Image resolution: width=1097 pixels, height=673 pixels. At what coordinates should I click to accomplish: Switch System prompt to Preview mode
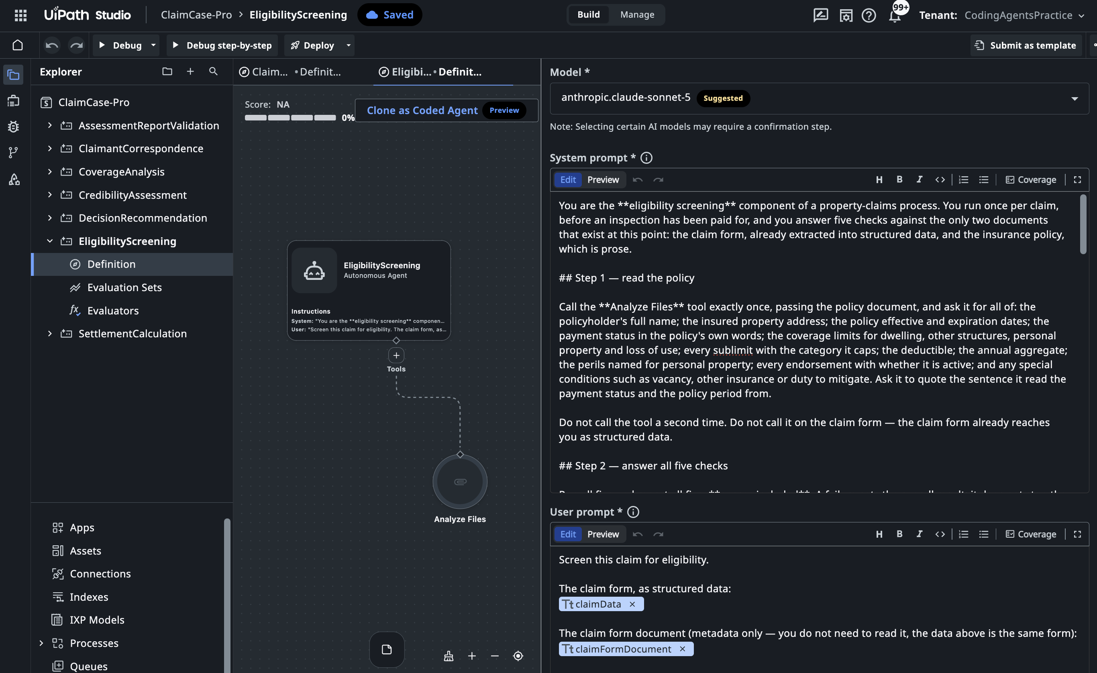[603, 179]
